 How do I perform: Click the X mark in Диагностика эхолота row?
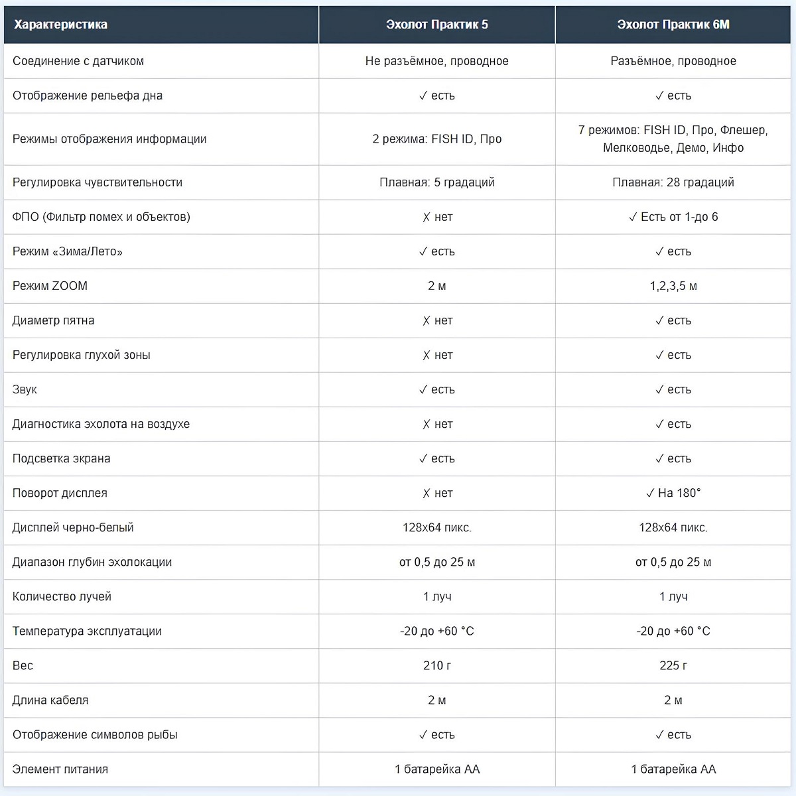(427, 424)
